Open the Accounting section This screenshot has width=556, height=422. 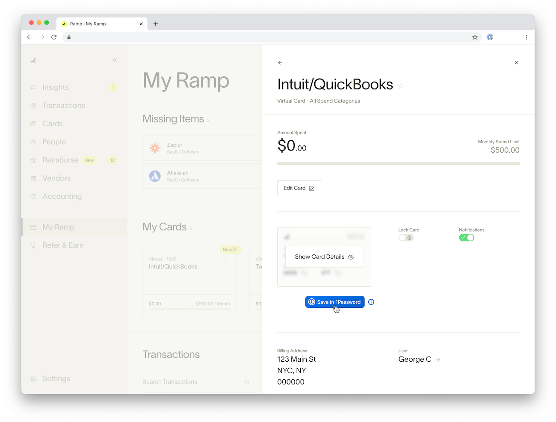pyautogui.click(x=62, y=196)
